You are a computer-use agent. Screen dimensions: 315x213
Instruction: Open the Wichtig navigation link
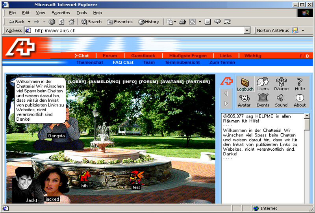tap(253, 56)
